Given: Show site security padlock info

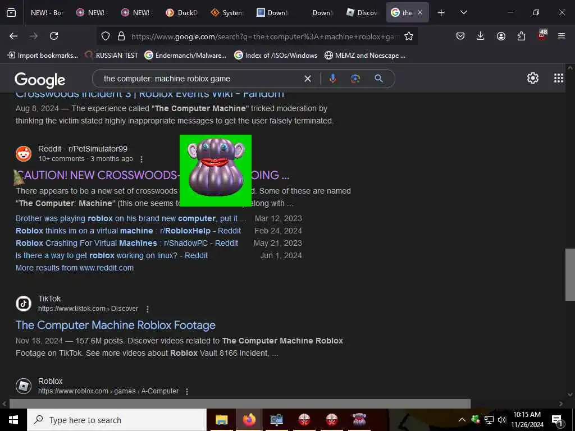Looking at the screenshot, I should 121,36.
